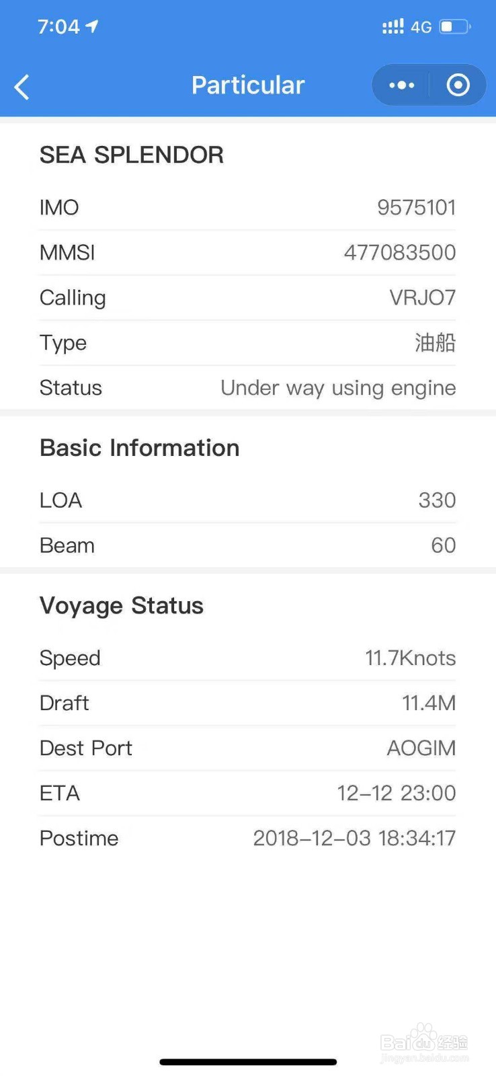Tap the ETA value 12-12 23:00
Screen dimensions: 496x1076
pyautogui.click(x=396, y=793)
